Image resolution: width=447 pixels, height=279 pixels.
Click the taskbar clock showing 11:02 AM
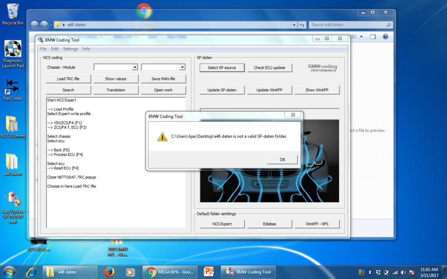429,272
